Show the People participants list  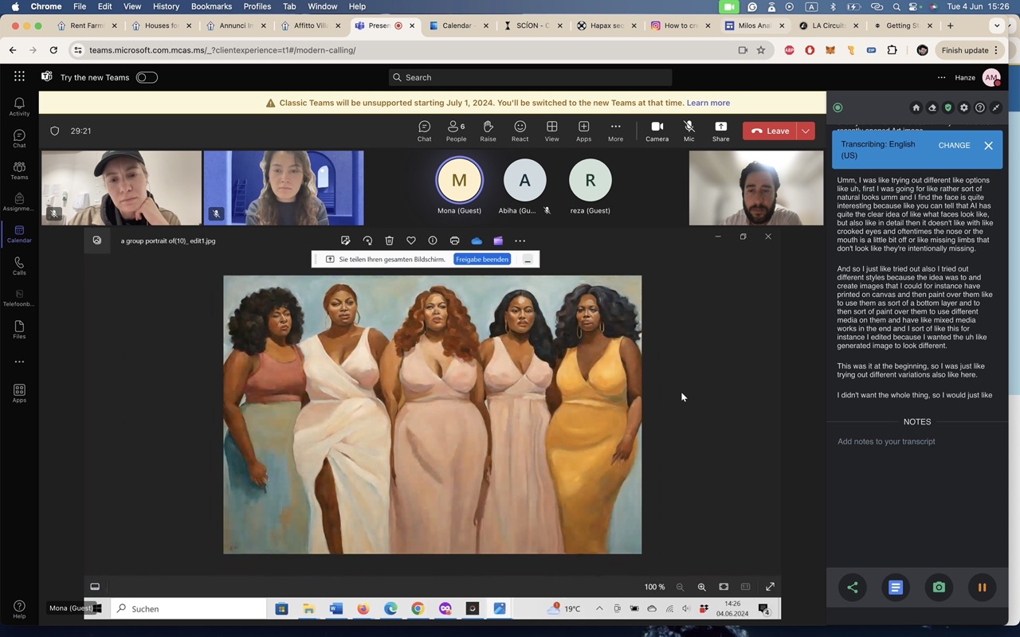pos(456,131)
